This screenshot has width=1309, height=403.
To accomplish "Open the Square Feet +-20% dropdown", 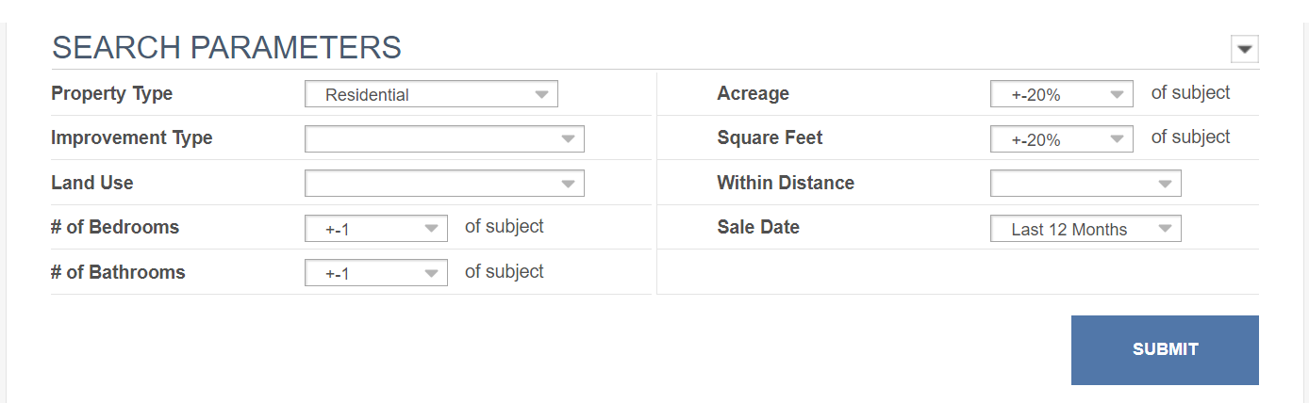I will click(x=1061, y=139).
